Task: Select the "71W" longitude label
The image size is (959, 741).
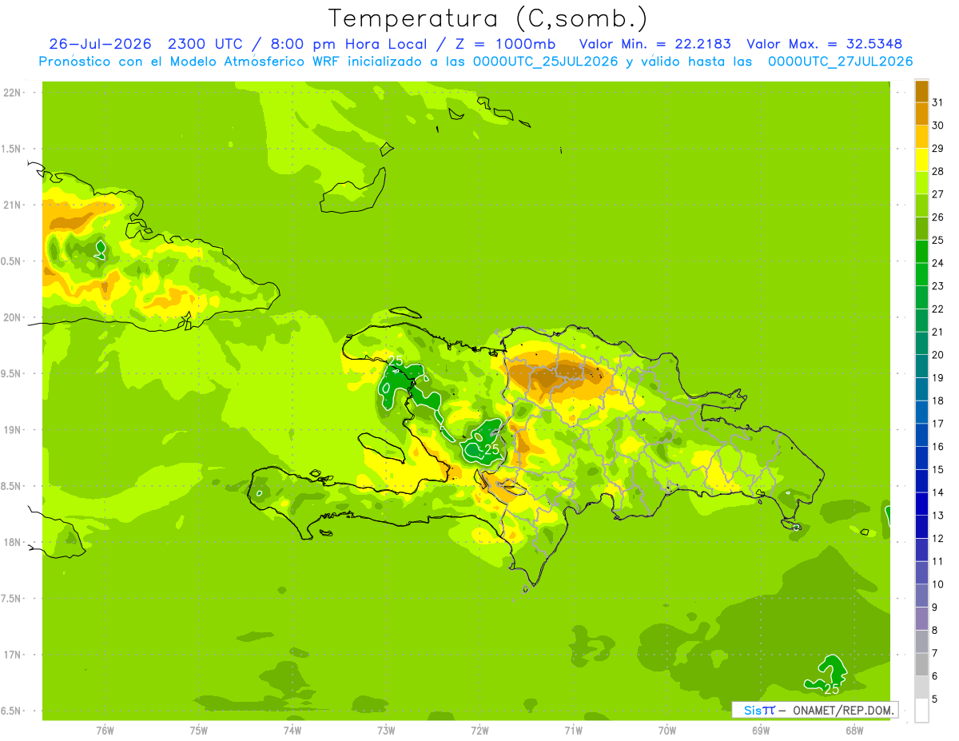Action: tap(573, 731)
